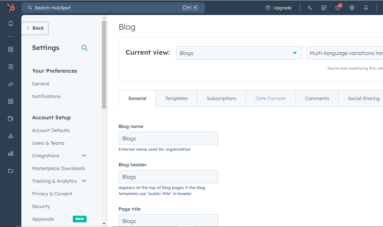383x227 pixels.
Task: Click the settings sidebar scrollbar thumb
Action: [x=104, y=65]
